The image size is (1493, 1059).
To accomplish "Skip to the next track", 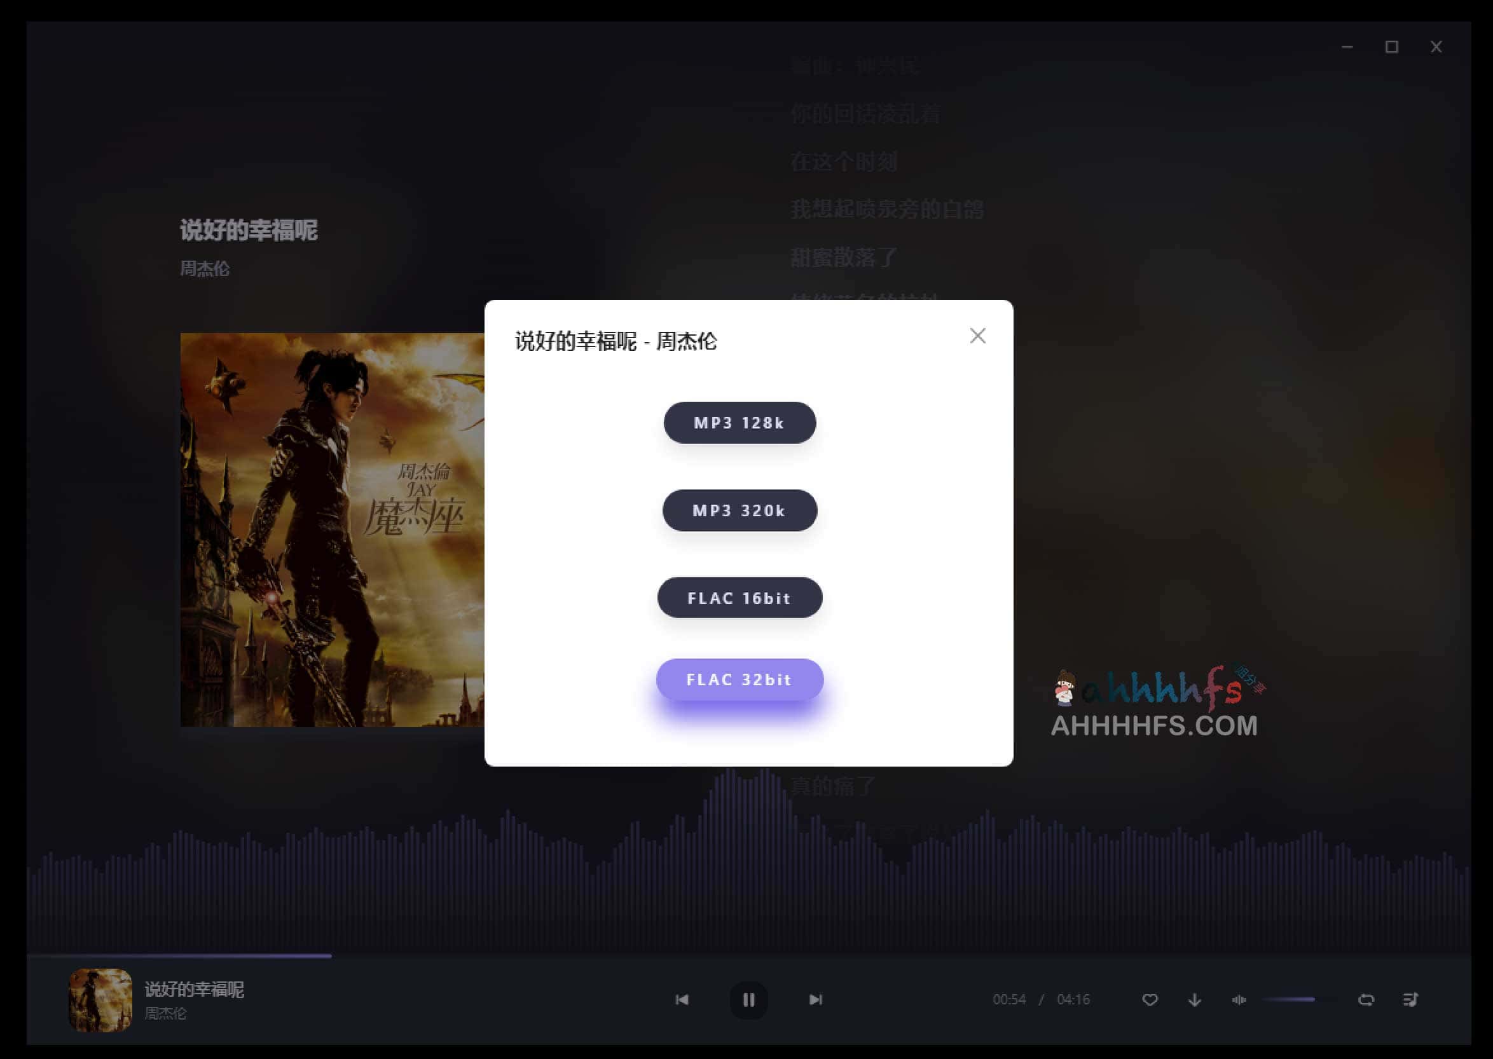I will (x=816, y=999).
